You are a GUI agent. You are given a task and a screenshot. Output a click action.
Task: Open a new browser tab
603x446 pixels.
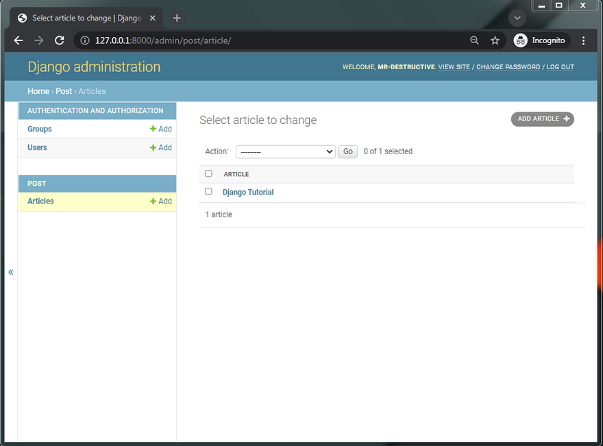(x=177, y=18)
